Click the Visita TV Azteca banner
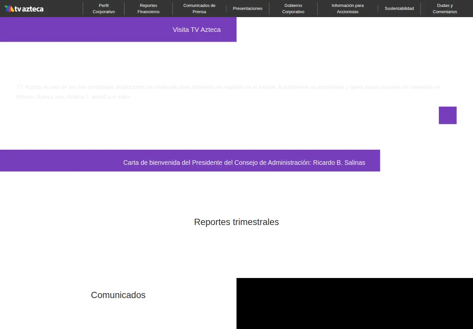 click(118, 30)
